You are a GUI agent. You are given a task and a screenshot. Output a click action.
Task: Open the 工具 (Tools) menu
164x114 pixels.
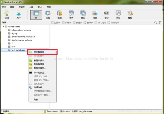[31, 7]
